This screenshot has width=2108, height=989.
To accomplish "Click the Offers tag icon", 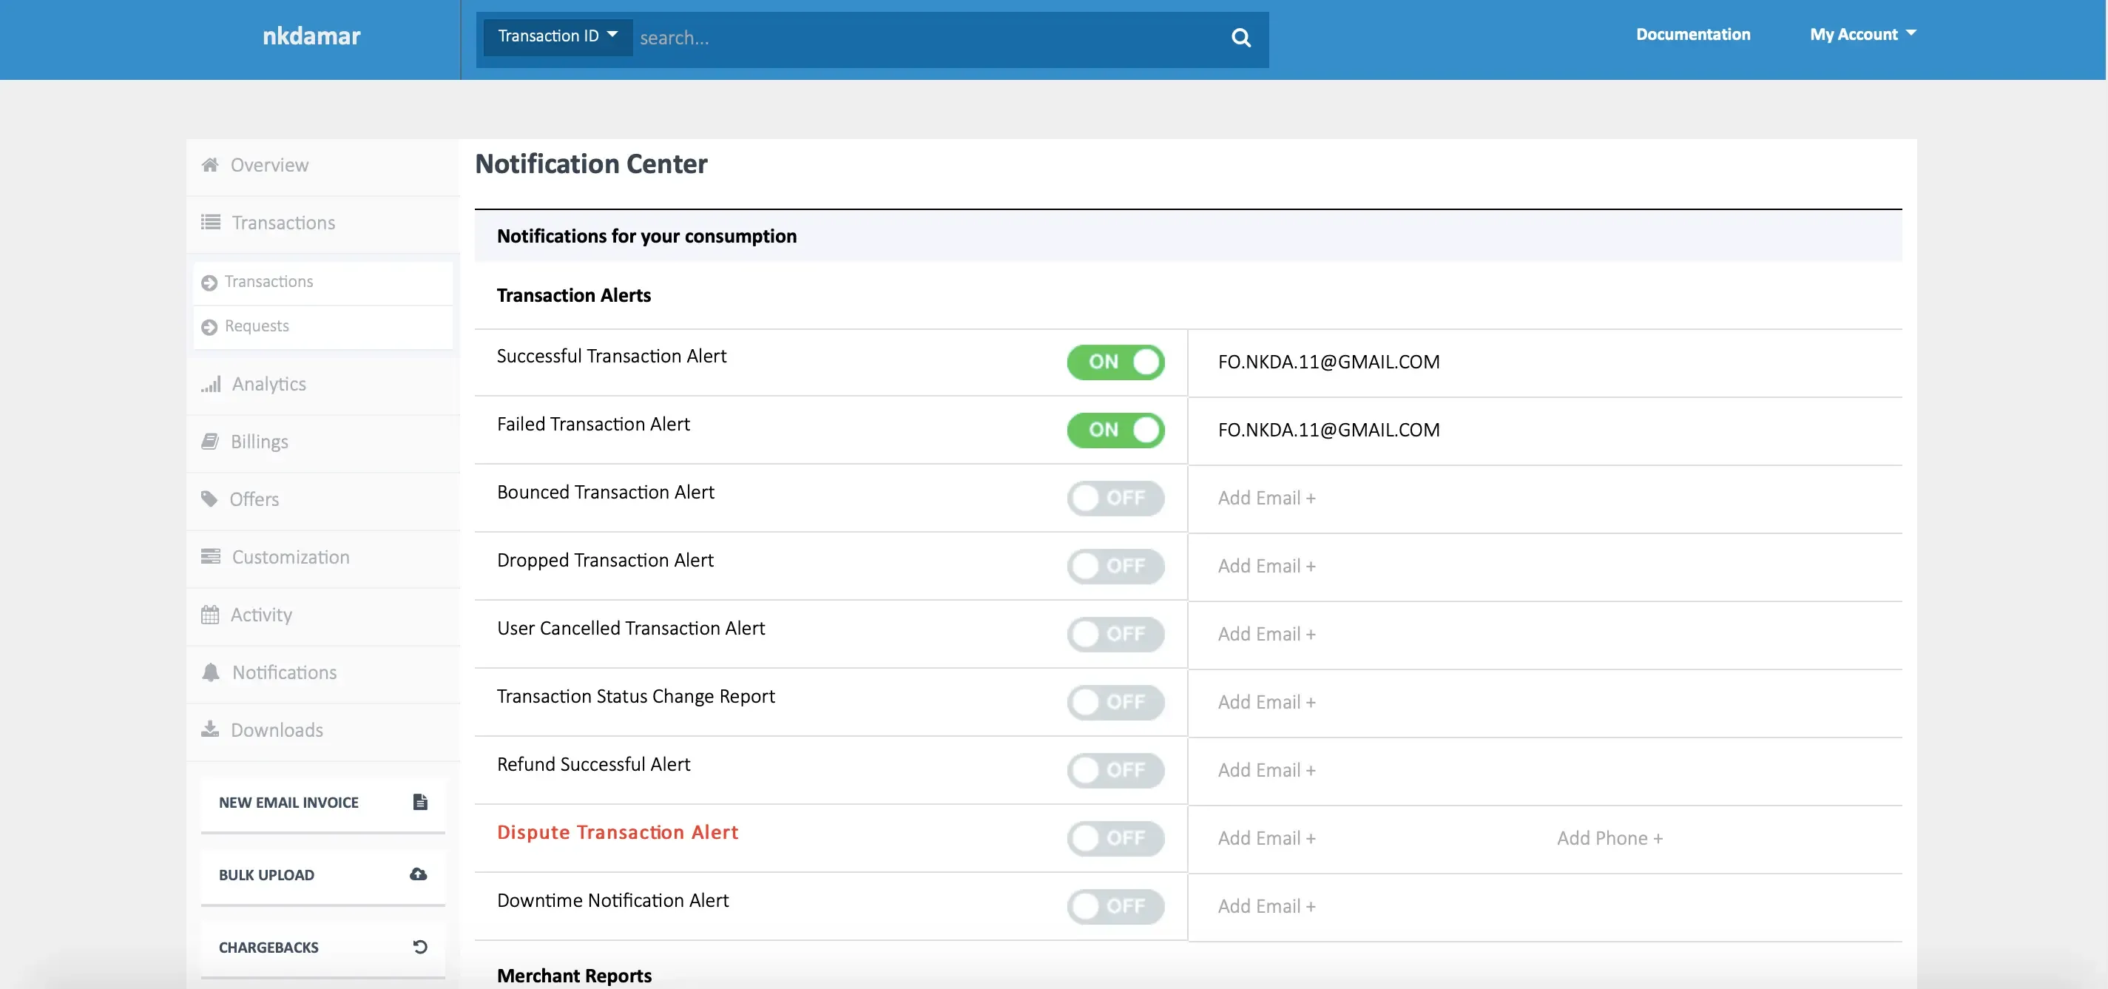I will coord(209,499).
